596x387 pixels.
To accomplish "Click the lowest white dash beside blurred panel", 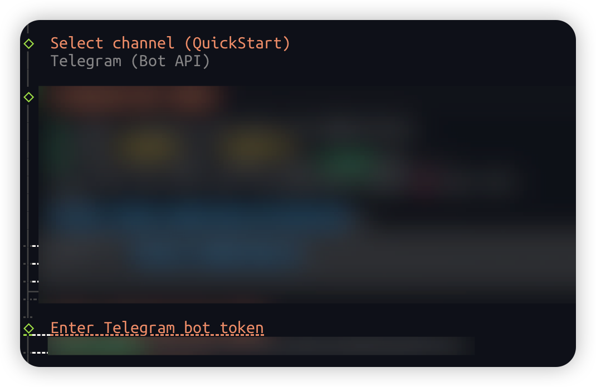I will pyautogui.click(x=35, y=281).
